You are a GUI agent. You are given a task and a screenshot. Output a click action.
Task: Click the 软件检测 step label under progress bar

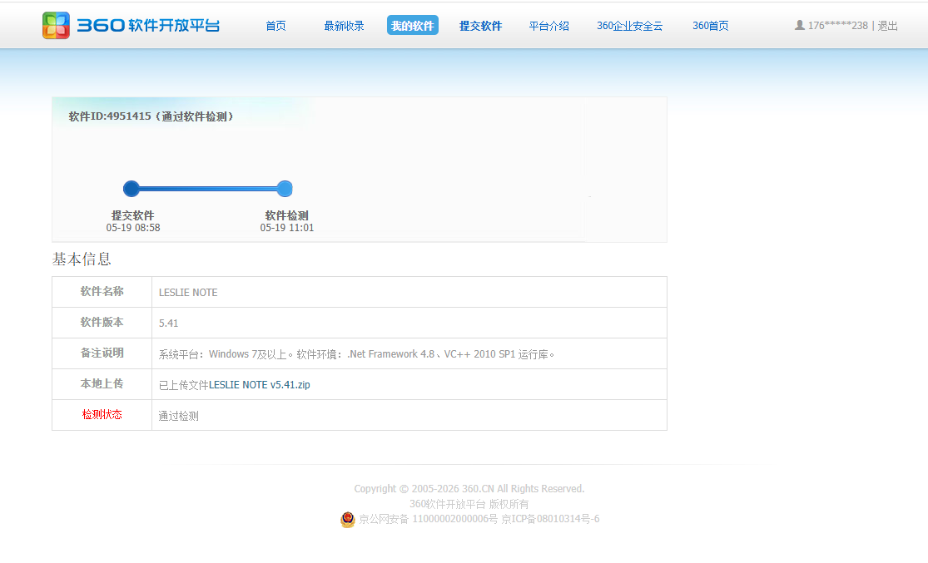click(287, 215)
